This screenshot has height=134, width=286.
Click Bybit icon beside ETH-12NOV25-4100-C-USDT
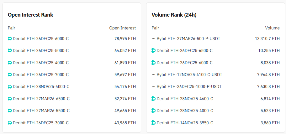[x=153, y=75]
